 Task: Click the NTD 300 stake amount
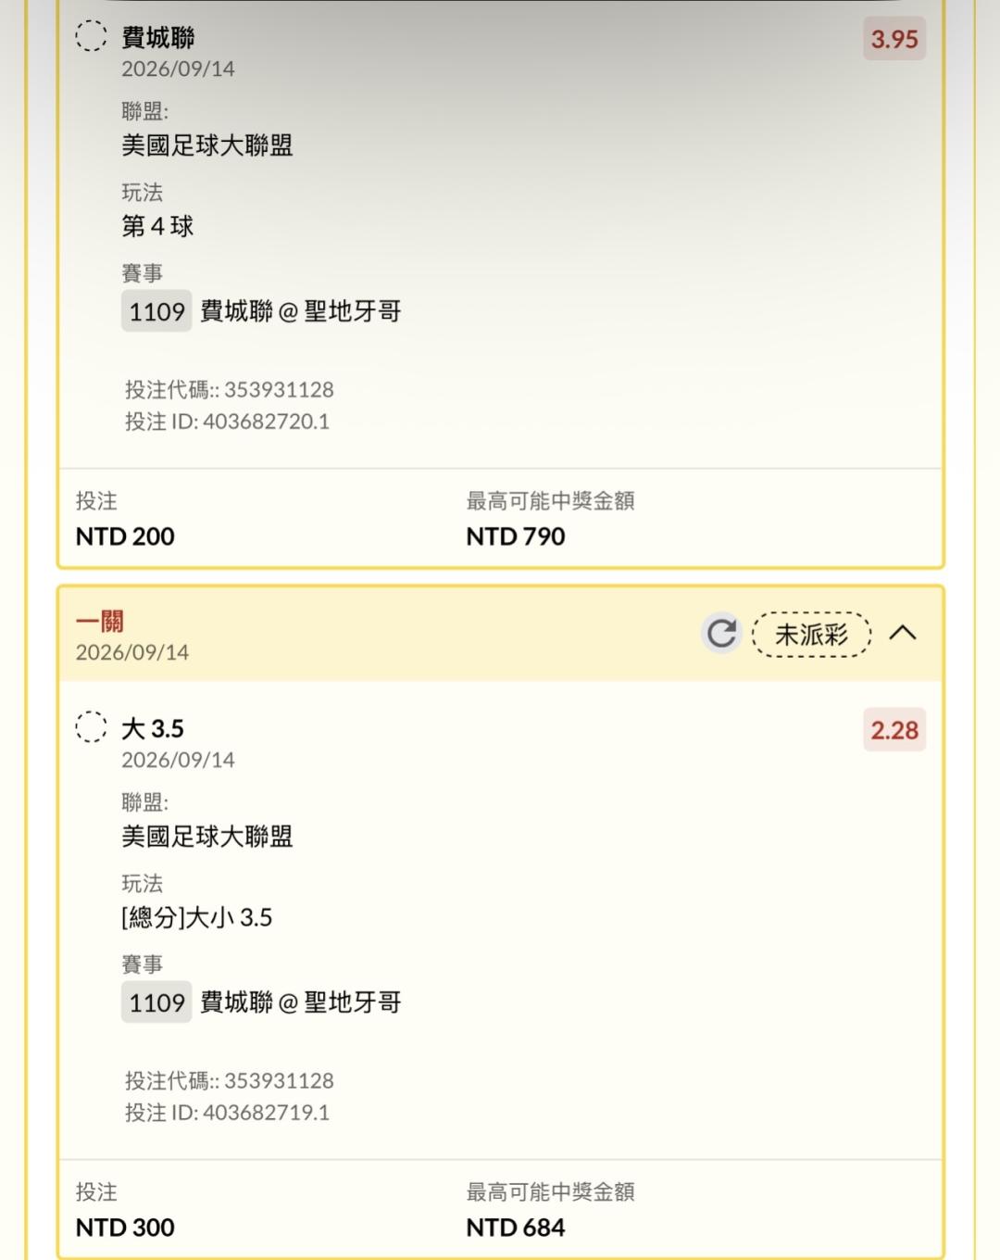tap(125, 1228)
